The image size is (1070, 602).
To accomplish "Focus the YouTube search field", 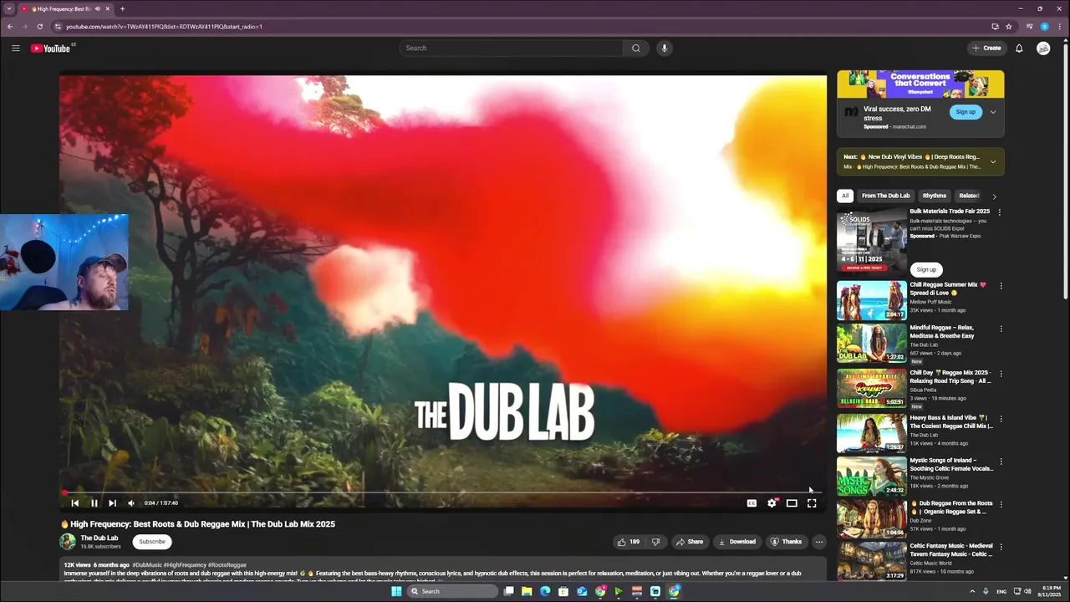I will (x=511, y=48).
